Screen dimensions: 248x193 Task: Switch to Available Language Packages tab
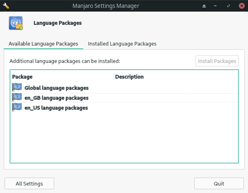(x=43, y=44)
